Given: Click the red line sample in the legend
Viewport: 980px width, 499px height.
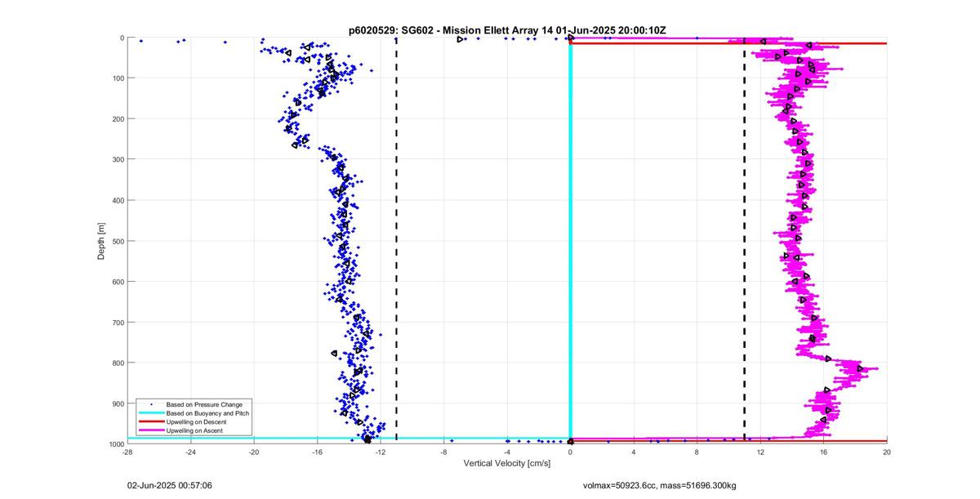Looking at the screenshot, I should tap(150, 421).
